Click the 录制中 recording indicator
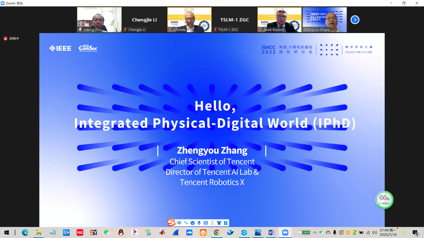Image resolution: width=424 pixels, height=238 pixels. (x=11, y=38)
